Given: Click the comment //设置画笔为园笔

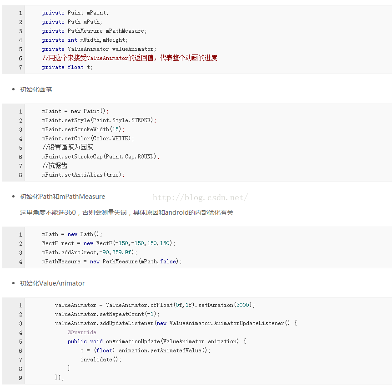Looking at the screenshot, I should click(x=67, y=148).
